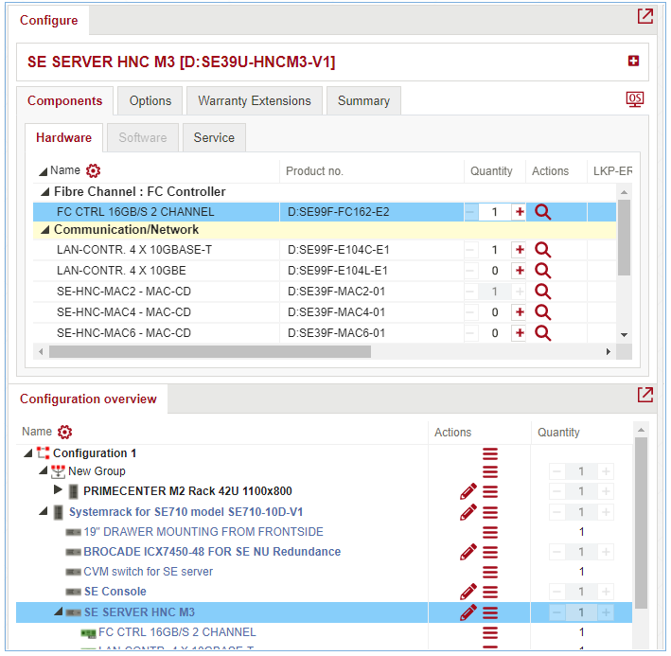
Task: Increase quantity of SE-HNC-MAC4 - MAC-CD
Action: [x=519, y=312]
